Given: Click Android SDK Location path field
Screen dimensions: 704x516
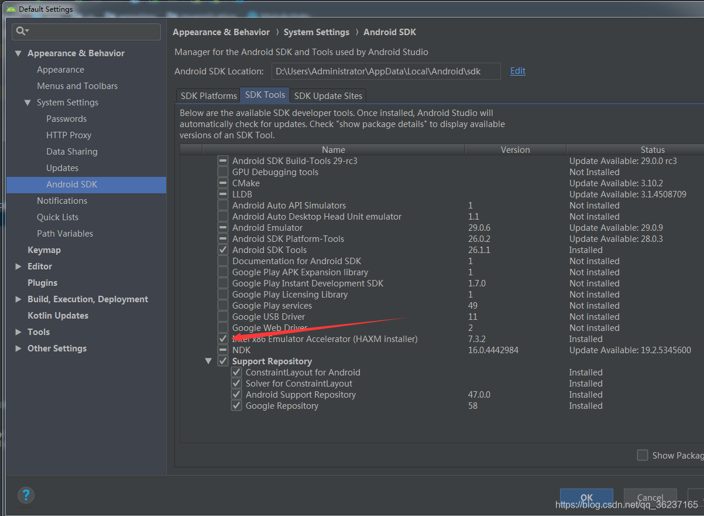Looking at the screenshot, I should [386, 71].
